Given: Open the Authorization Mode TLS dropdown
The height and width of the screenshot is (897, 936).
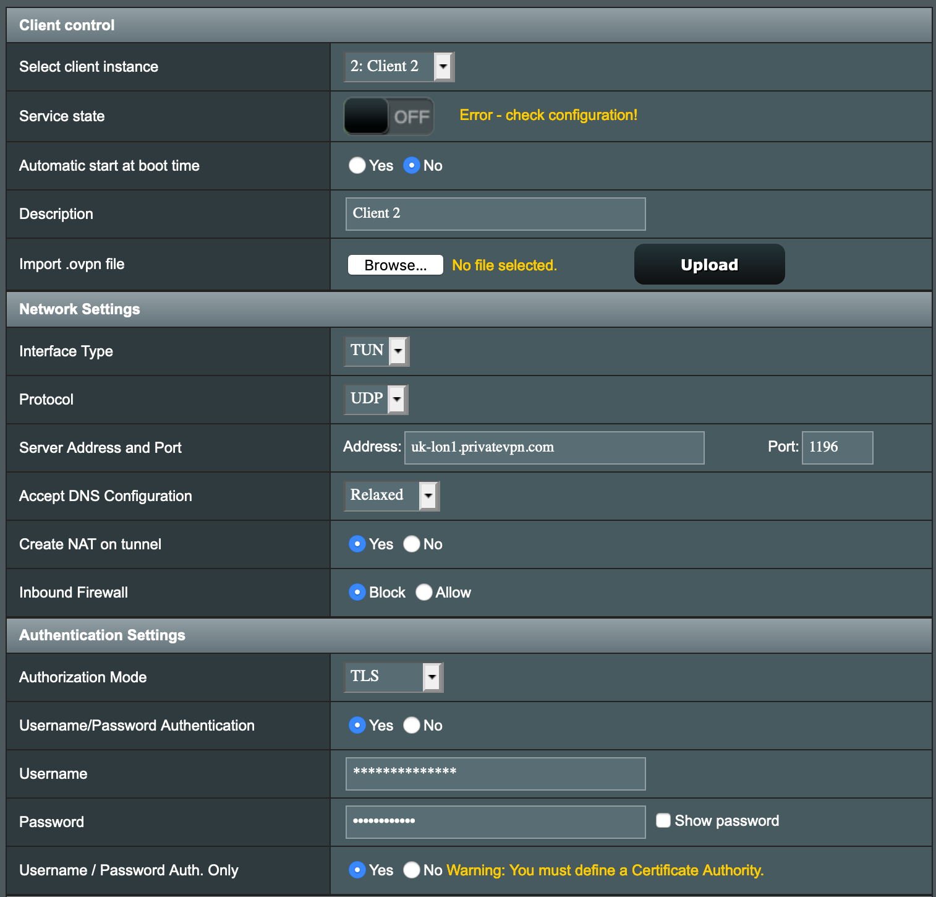Looking at the screenshot, I should (394, 677).
